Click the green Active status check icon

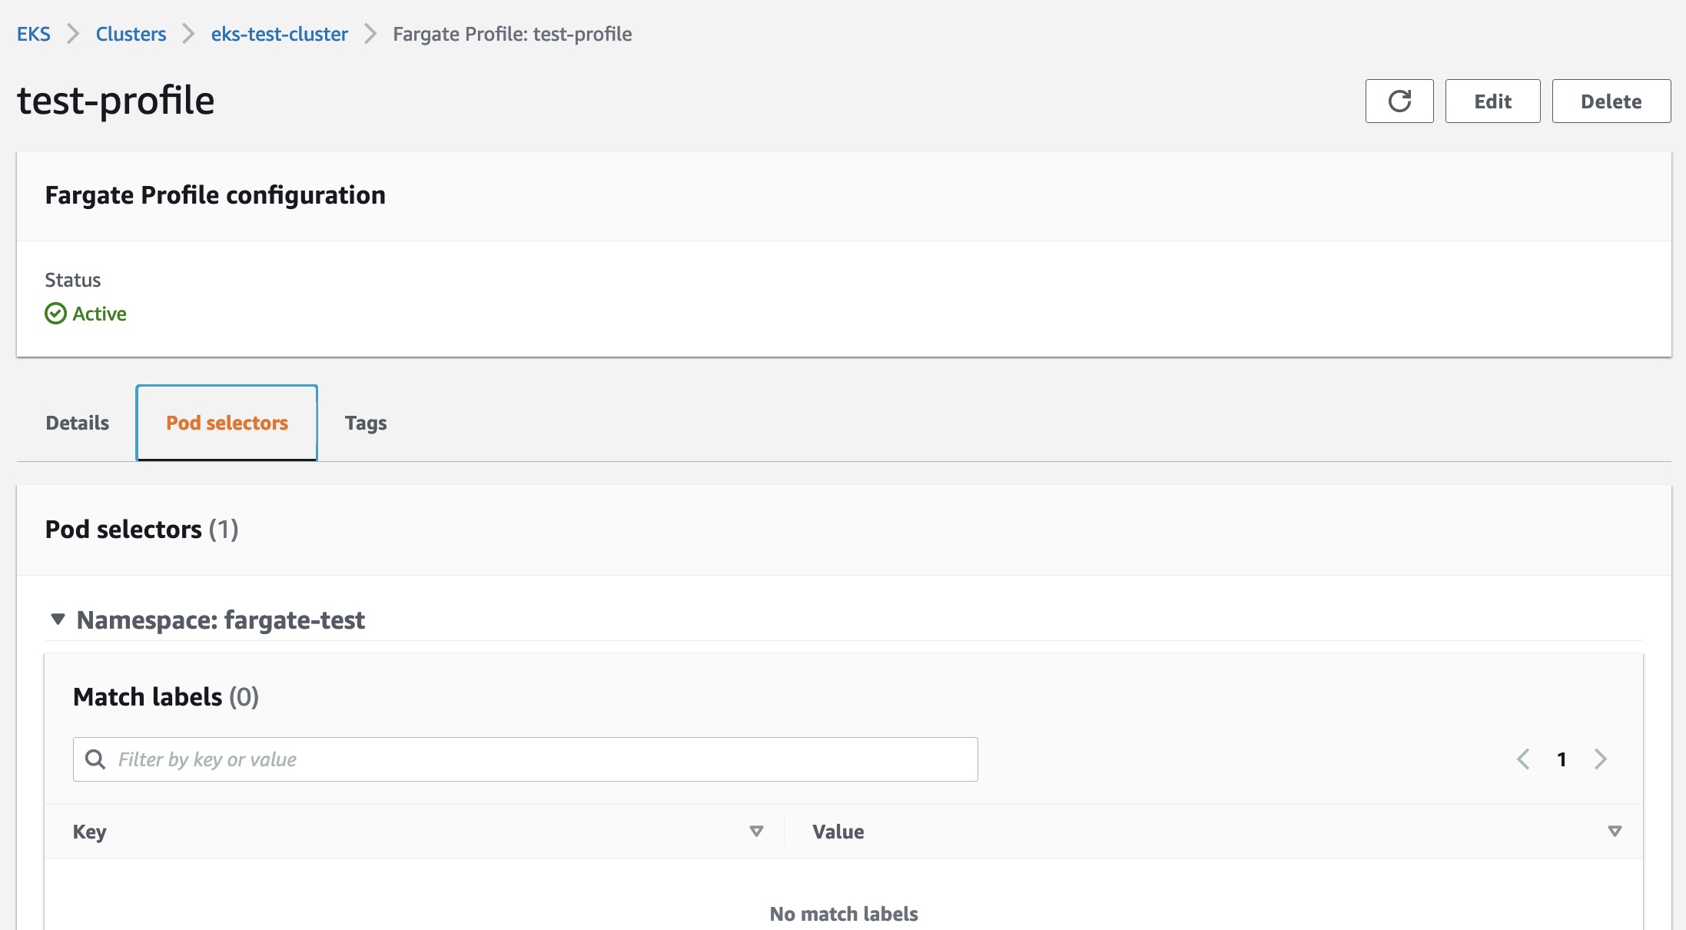(x=55, y=314)
